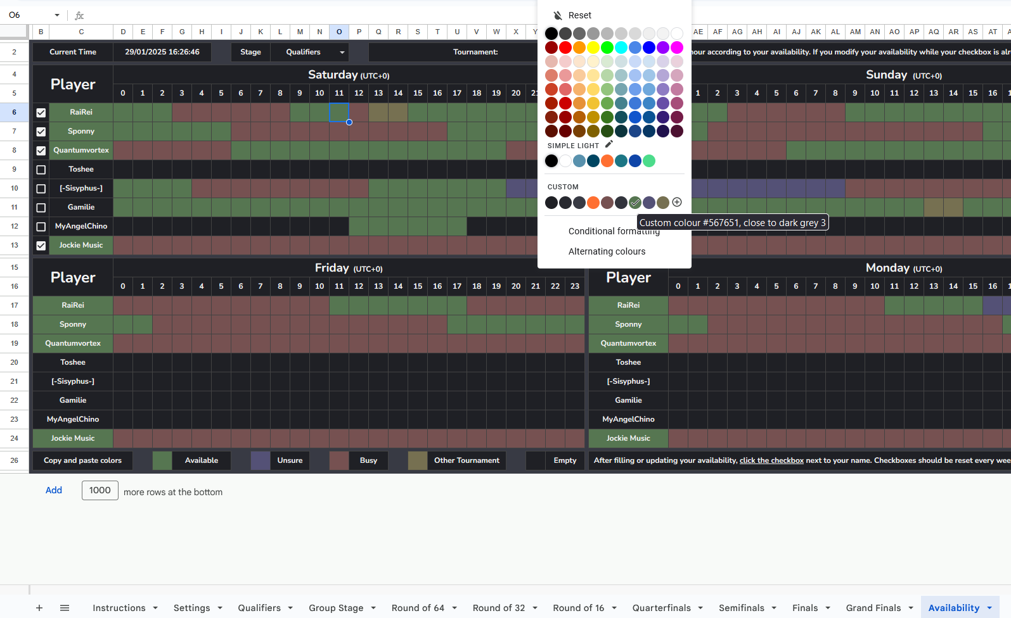Image resolution: width=1011 pixels, height=618 pixels.
Task: Switch to the Semifinals sheet tab
Action: [742, 608]
